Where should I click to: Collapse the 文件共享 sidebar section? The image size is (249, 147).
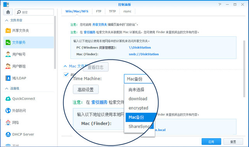[x=7, y=20]
